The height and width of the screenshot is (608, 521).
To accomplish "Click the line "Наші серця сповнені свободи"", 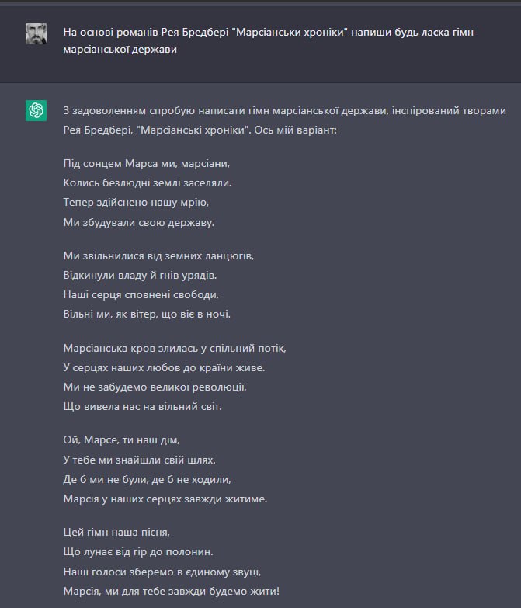I will pyautogui.click(x=141, y=294).
